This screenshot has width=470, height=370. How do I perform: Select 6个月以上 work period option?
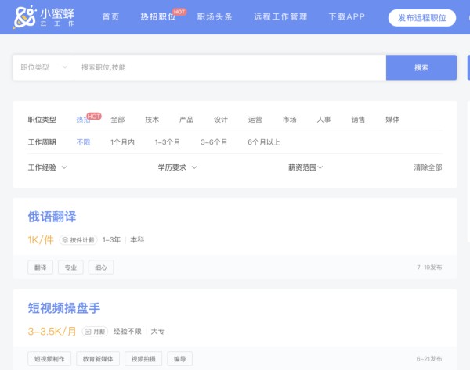pyautogui.click(x=264, y=142)
